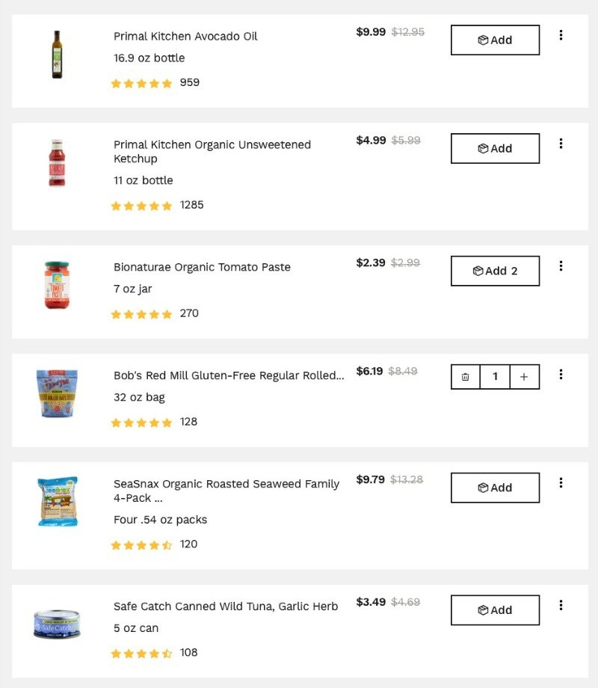Open the three-dot menu for SeaSnax Roasted Seaweed
The image size is (598, 688).
pyautogui.click(x=561, y=482)
